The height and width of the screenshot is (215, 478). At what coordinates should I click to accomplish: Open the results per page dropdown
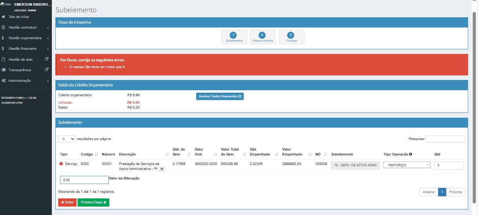coord(67,139)
